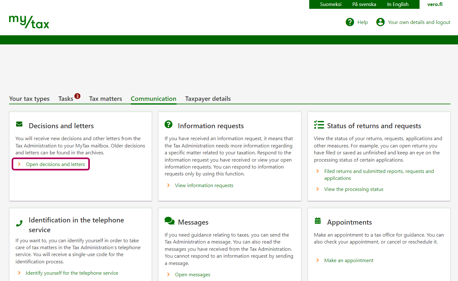
Task: Click the calendar icon beside Appointments
Action: (x=318, y=221)
